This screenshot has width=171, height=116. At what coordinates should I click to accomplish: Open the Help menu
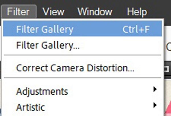(137, 12)
